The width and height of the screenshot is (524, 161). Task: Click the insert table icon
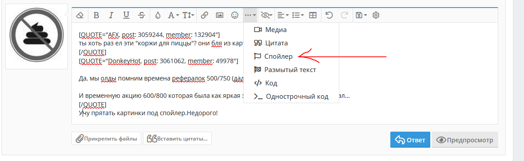click(313, 15)
